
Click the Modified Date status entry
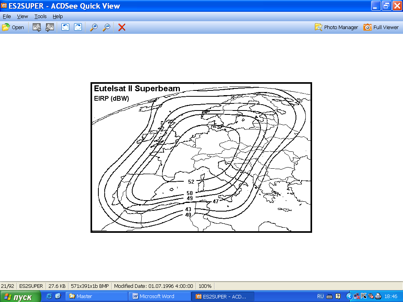coord(153,286)
